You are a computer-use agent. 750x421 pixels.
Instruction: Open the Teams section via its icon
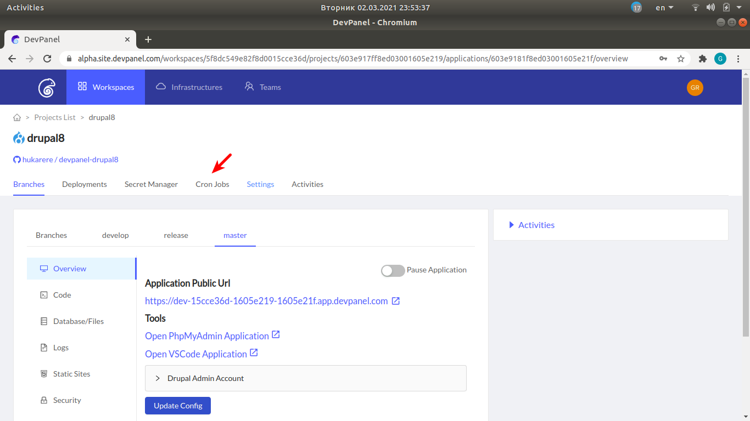[x=249, y=87]
